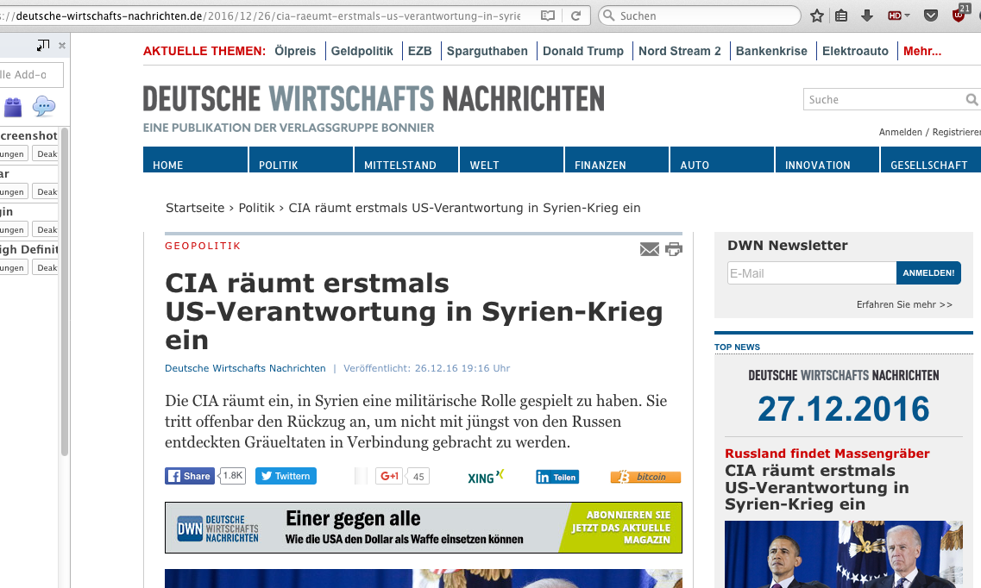Open the downloads arrow icon
The image size is (981, 588).
(x=866, y=16)
